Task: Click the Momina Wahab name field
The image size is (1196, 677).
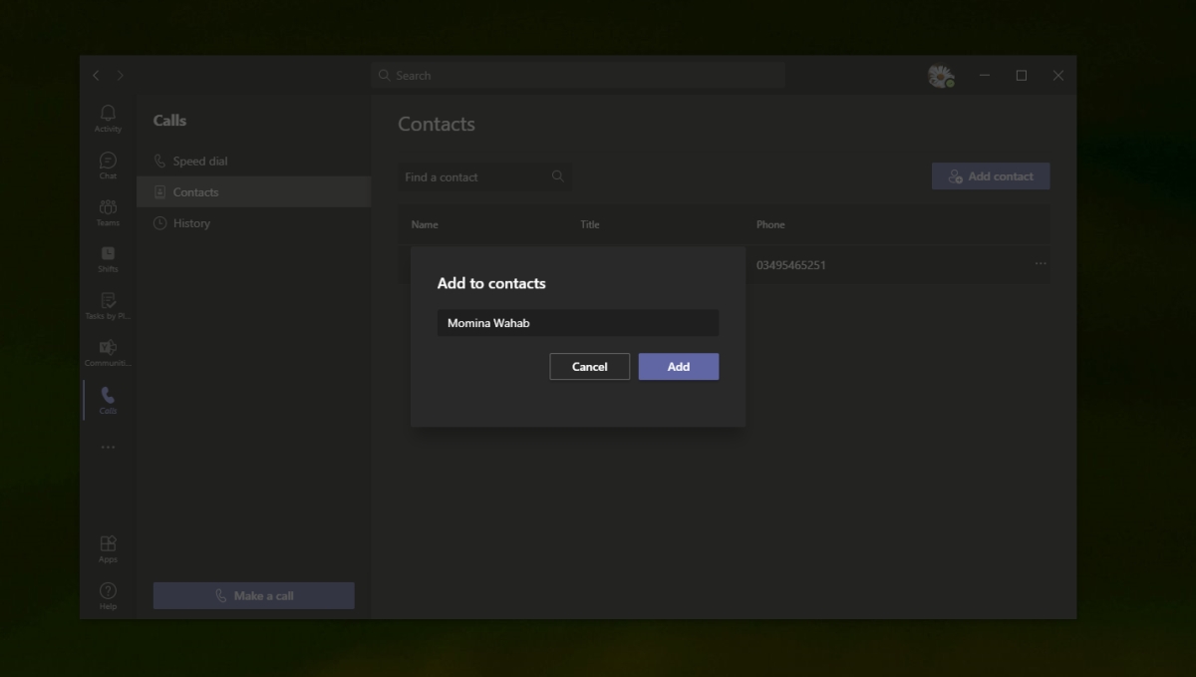Action: [578, 323]
